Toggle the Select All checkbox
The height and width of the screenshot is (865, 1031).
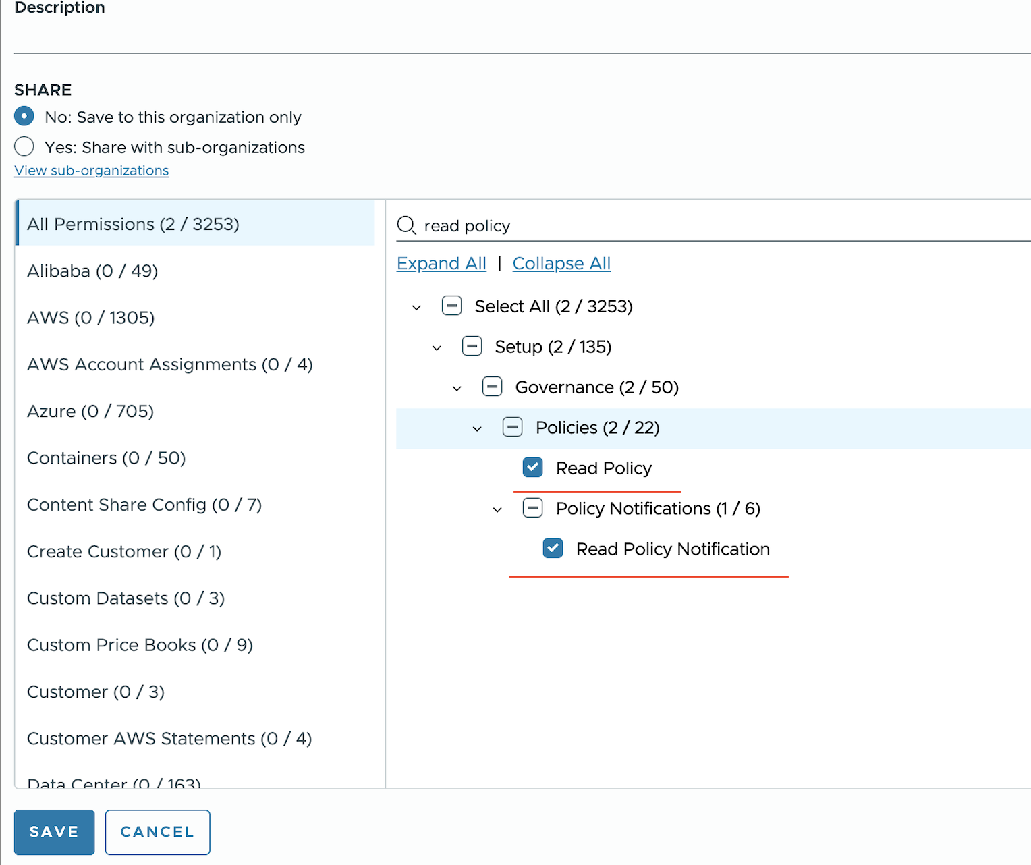451,306
